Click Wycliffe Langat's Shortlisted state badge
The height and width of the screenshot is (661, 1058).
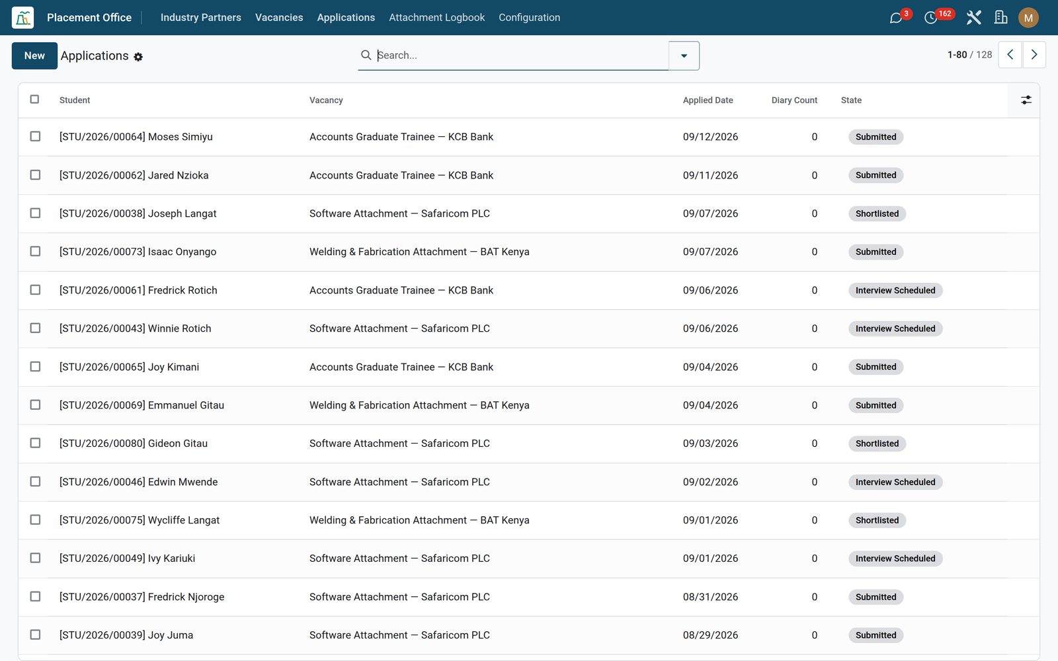[877, 520]
